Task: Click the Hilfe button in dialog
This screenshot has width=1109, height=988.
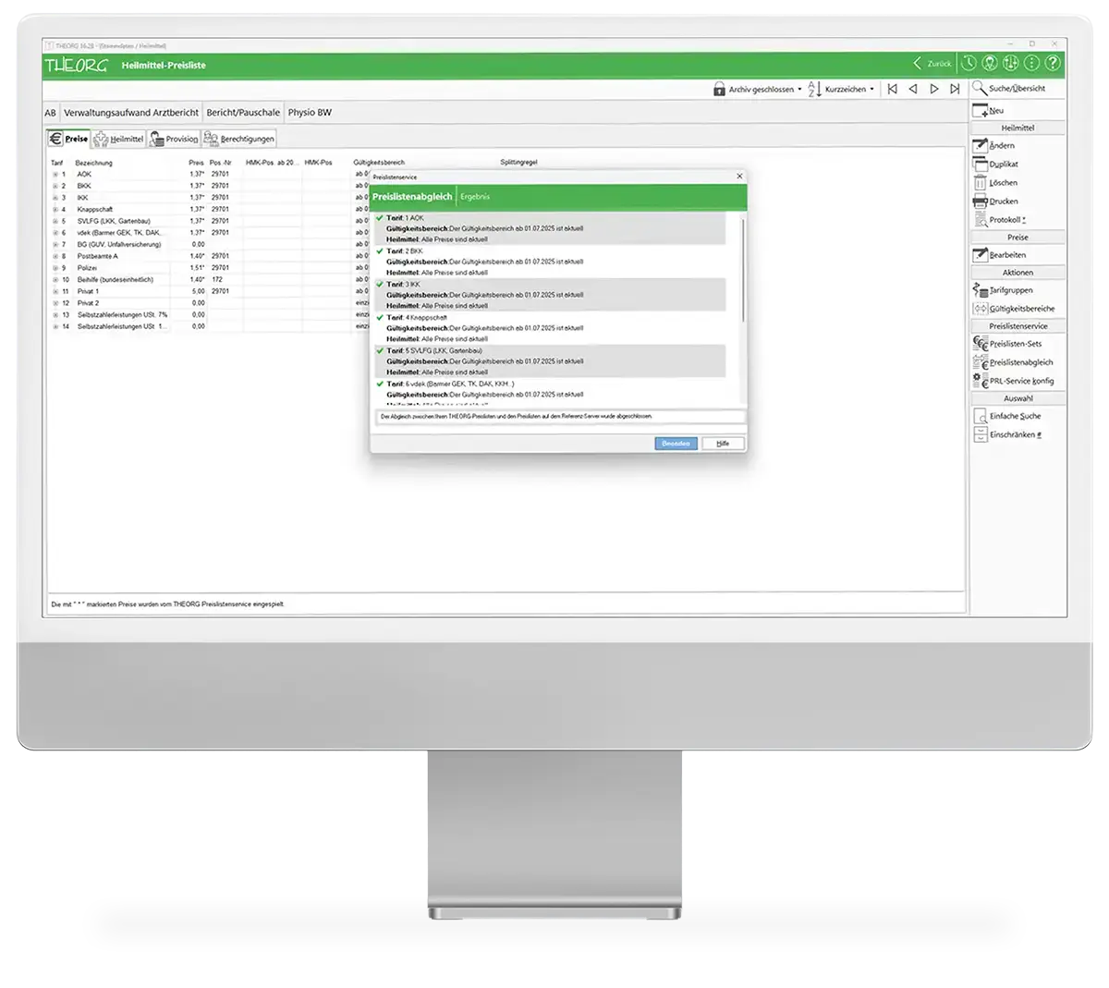Action: point(722,444)
